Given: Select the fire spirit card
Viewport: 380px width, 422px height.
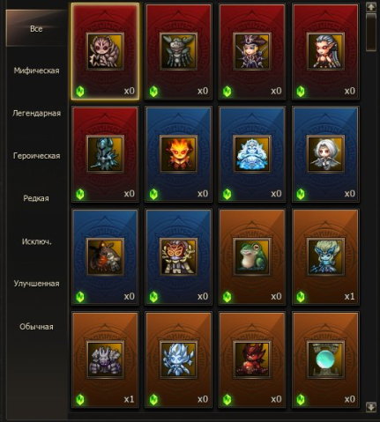Looking at the screenshot, I should [178, 154].
